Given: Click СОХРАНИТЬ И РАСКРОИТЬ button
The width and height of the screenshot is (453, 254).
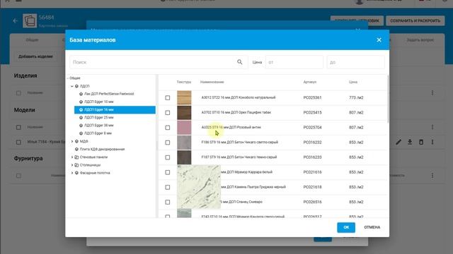Looking at the screenshot, I should [x=415, y=20].
